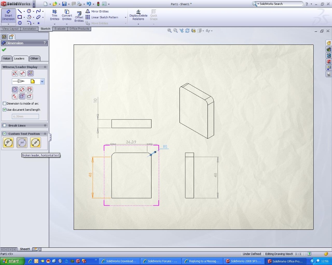Open Display/Delete Relations tool
Viewport: 332px width, 265px height.
pos(138,15)
